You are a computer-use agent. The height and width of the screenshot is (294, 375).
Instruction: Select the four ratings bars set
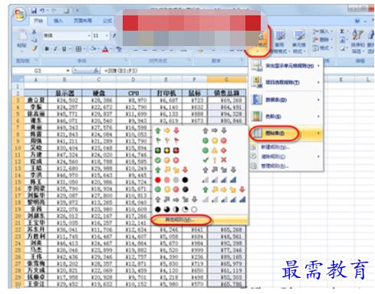pos(219,180)
